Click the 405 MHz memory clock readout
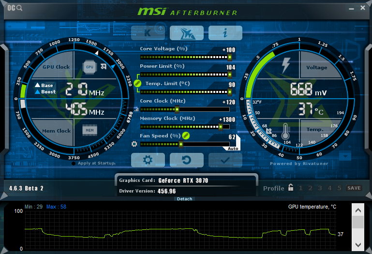The height and width of the screenshot is (254, 372). [85, 109]
